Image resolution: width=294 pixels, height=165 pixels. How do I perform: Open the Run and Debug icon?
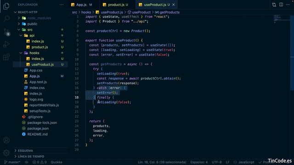click(x=6, y=44)
